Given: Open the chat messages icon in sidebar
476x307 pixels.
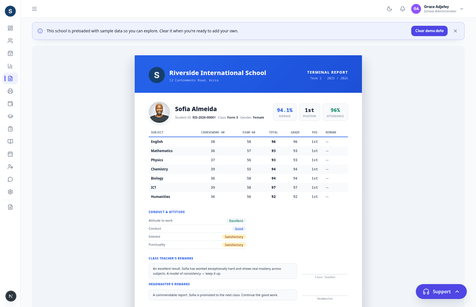Looking at the screenshot, I should coord(10,179).
